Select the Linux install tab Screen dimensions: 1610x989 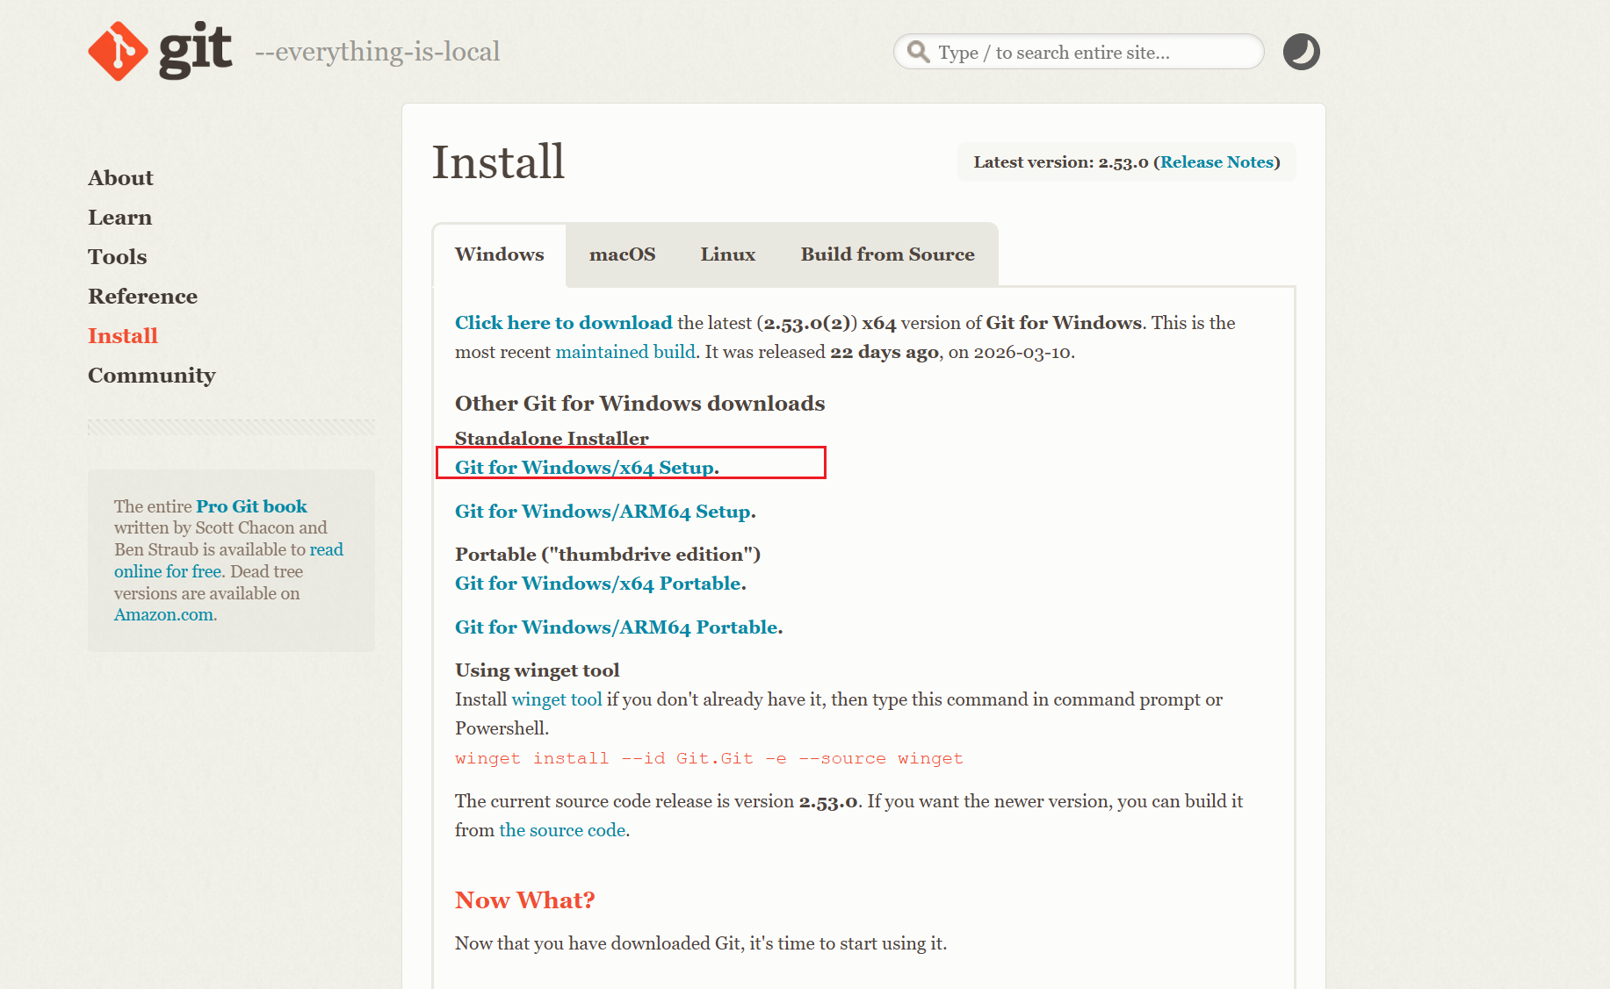pyautogui.click(x=727, y=254)
